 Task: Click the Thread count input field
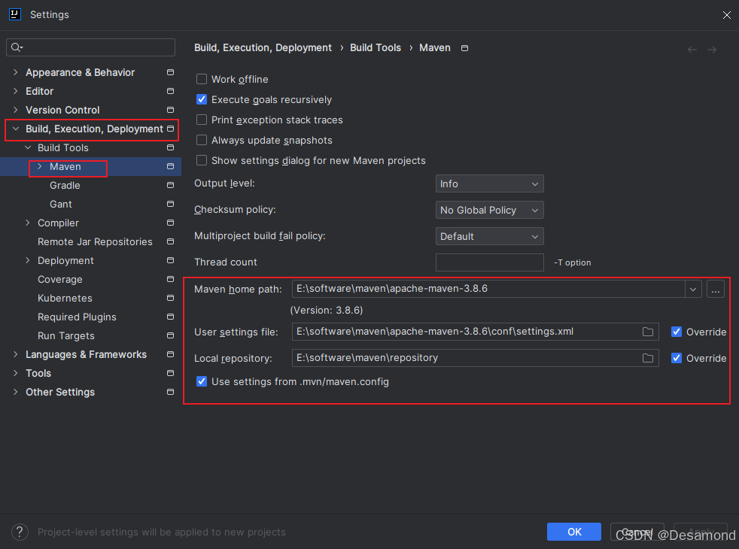(489, 262)
